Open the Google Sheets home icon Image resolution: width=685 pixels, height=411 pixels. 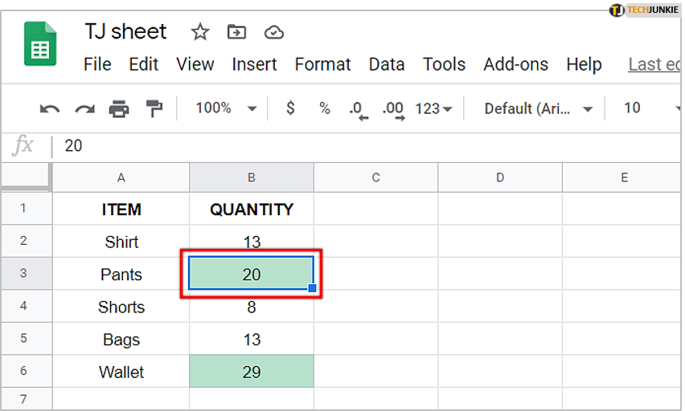click(40, 43)
